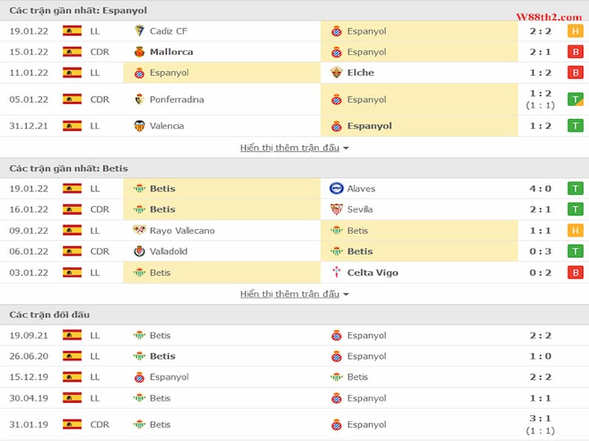
Task: Open the Rayo Vallecano team name
Action: (182, 231)
